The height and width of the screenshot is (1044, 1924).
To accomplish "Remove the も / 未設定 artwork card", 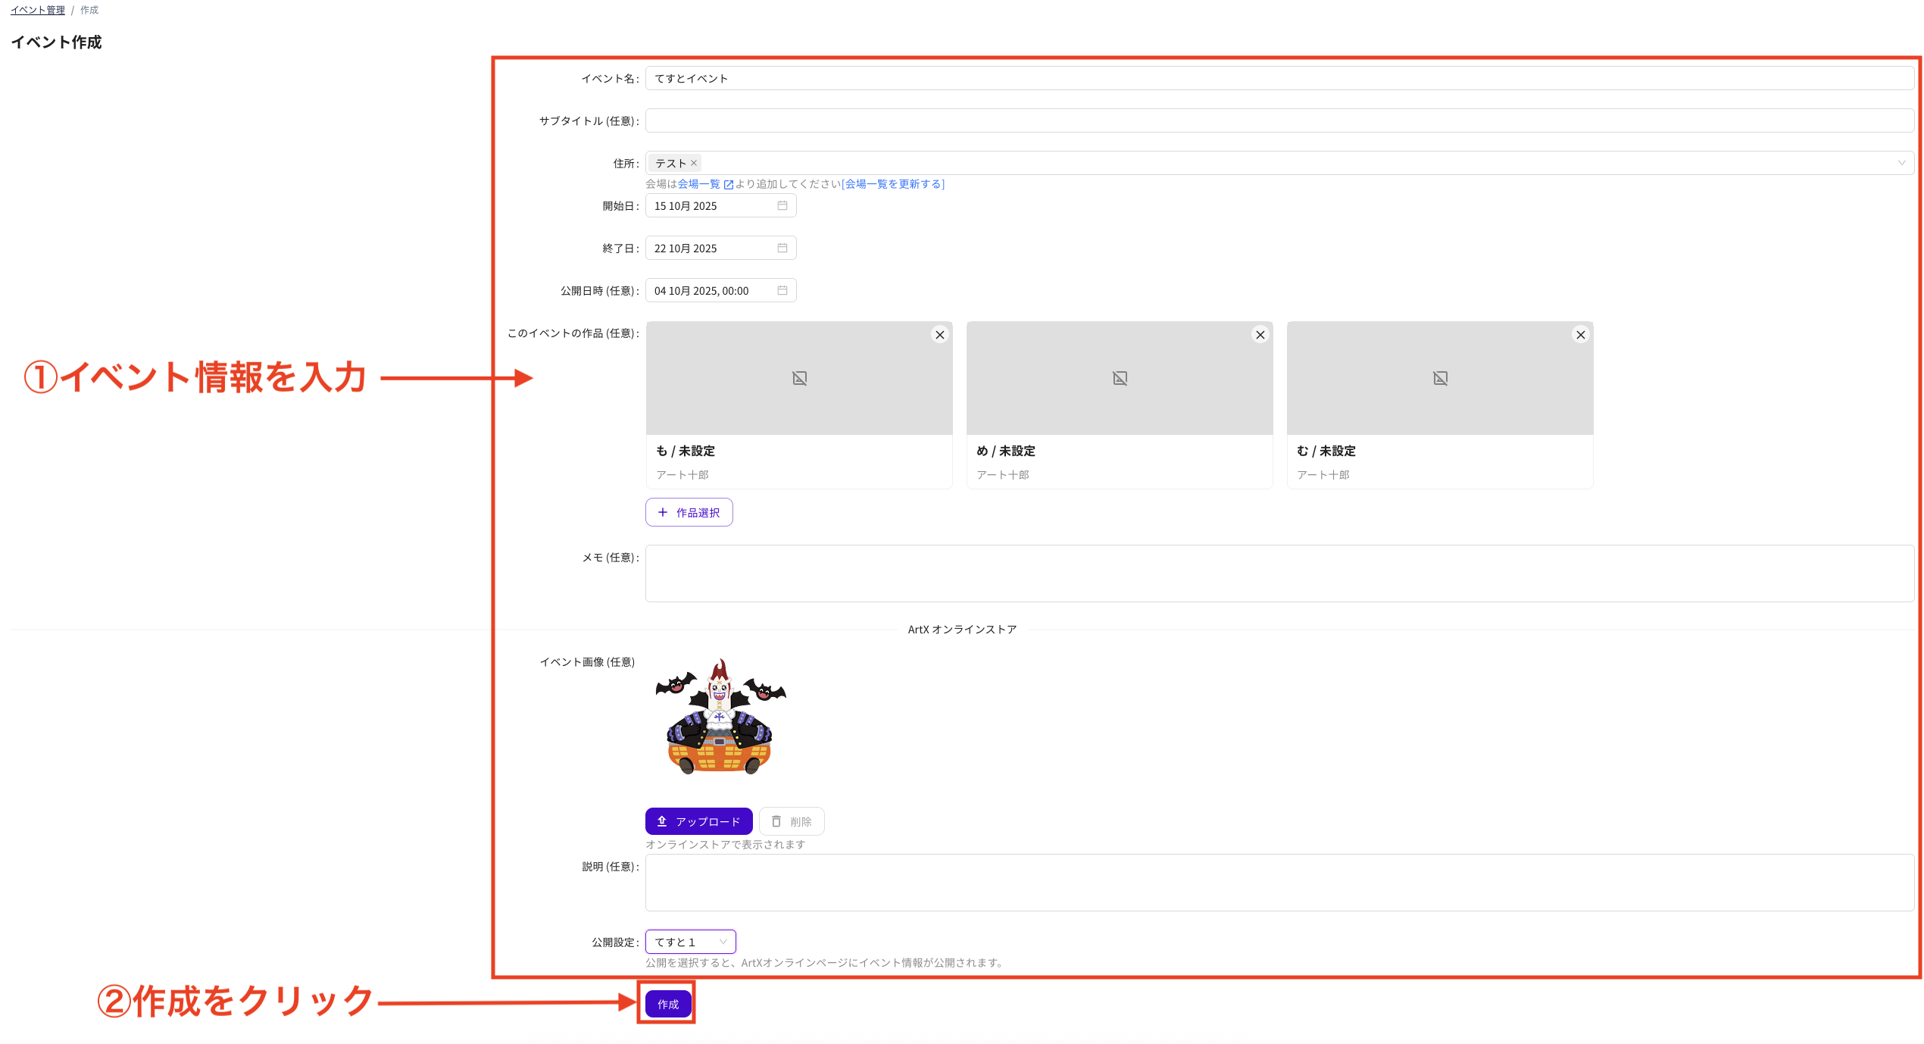I will (x=939, y=335).
